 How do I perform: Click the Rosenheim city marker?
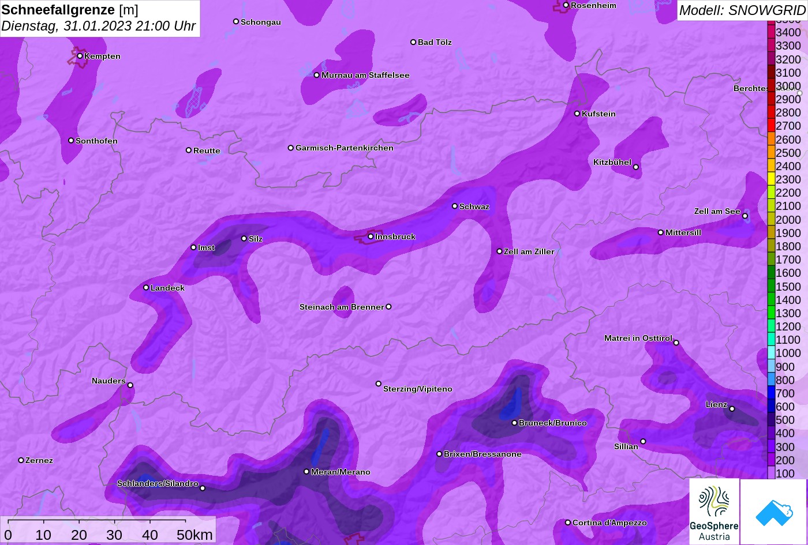tap(566, 5)
